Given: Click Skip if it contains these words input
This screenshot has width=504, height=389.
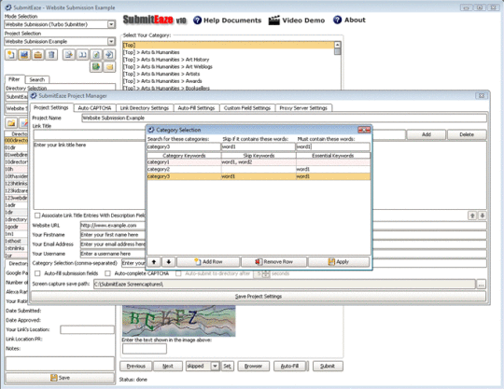Looking at the screenshot, I should [x=259, y=146].
